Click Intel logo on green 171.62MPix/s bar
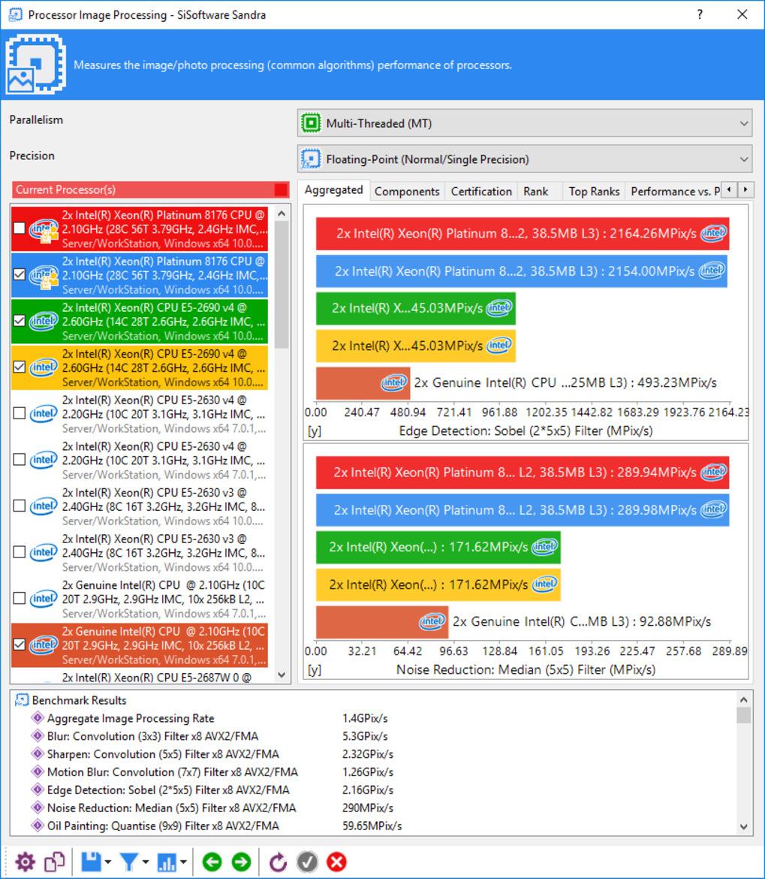The width and height of the screenshot is (765, 879). pos(544,547)
